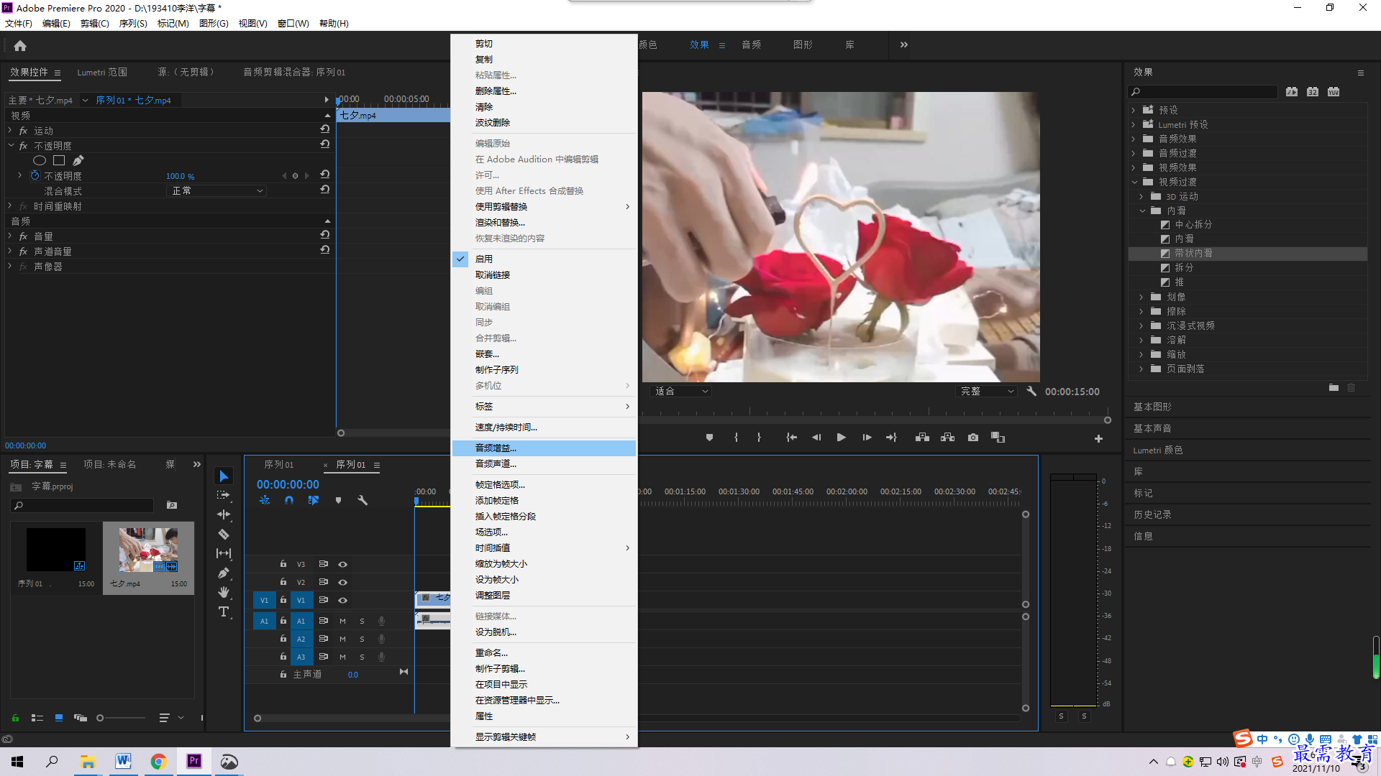Select the 七夕.mp4 thumbnail in project bin
Image resolution: width=1381 pixels, height=776 pixels.
pos(148,550)
